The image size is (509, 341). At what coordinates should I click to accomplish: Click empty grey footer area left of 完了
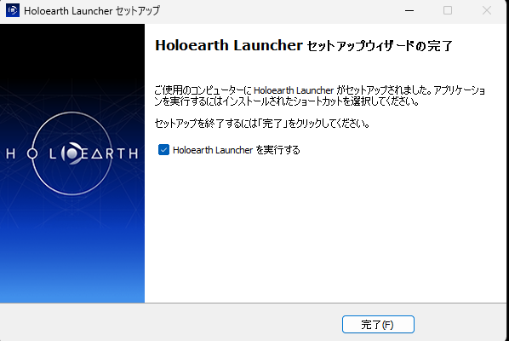[x=169, y=322]
